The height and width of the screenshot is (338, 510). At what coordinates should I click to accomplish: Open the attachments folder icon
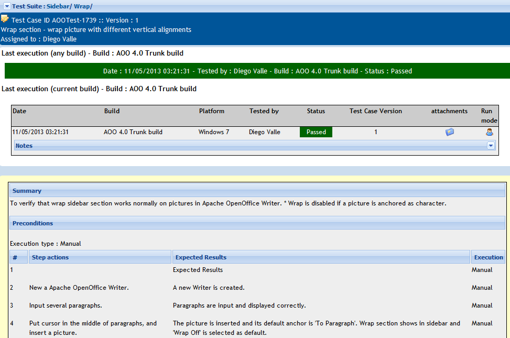pyautogui.click(x=450, y=132)
